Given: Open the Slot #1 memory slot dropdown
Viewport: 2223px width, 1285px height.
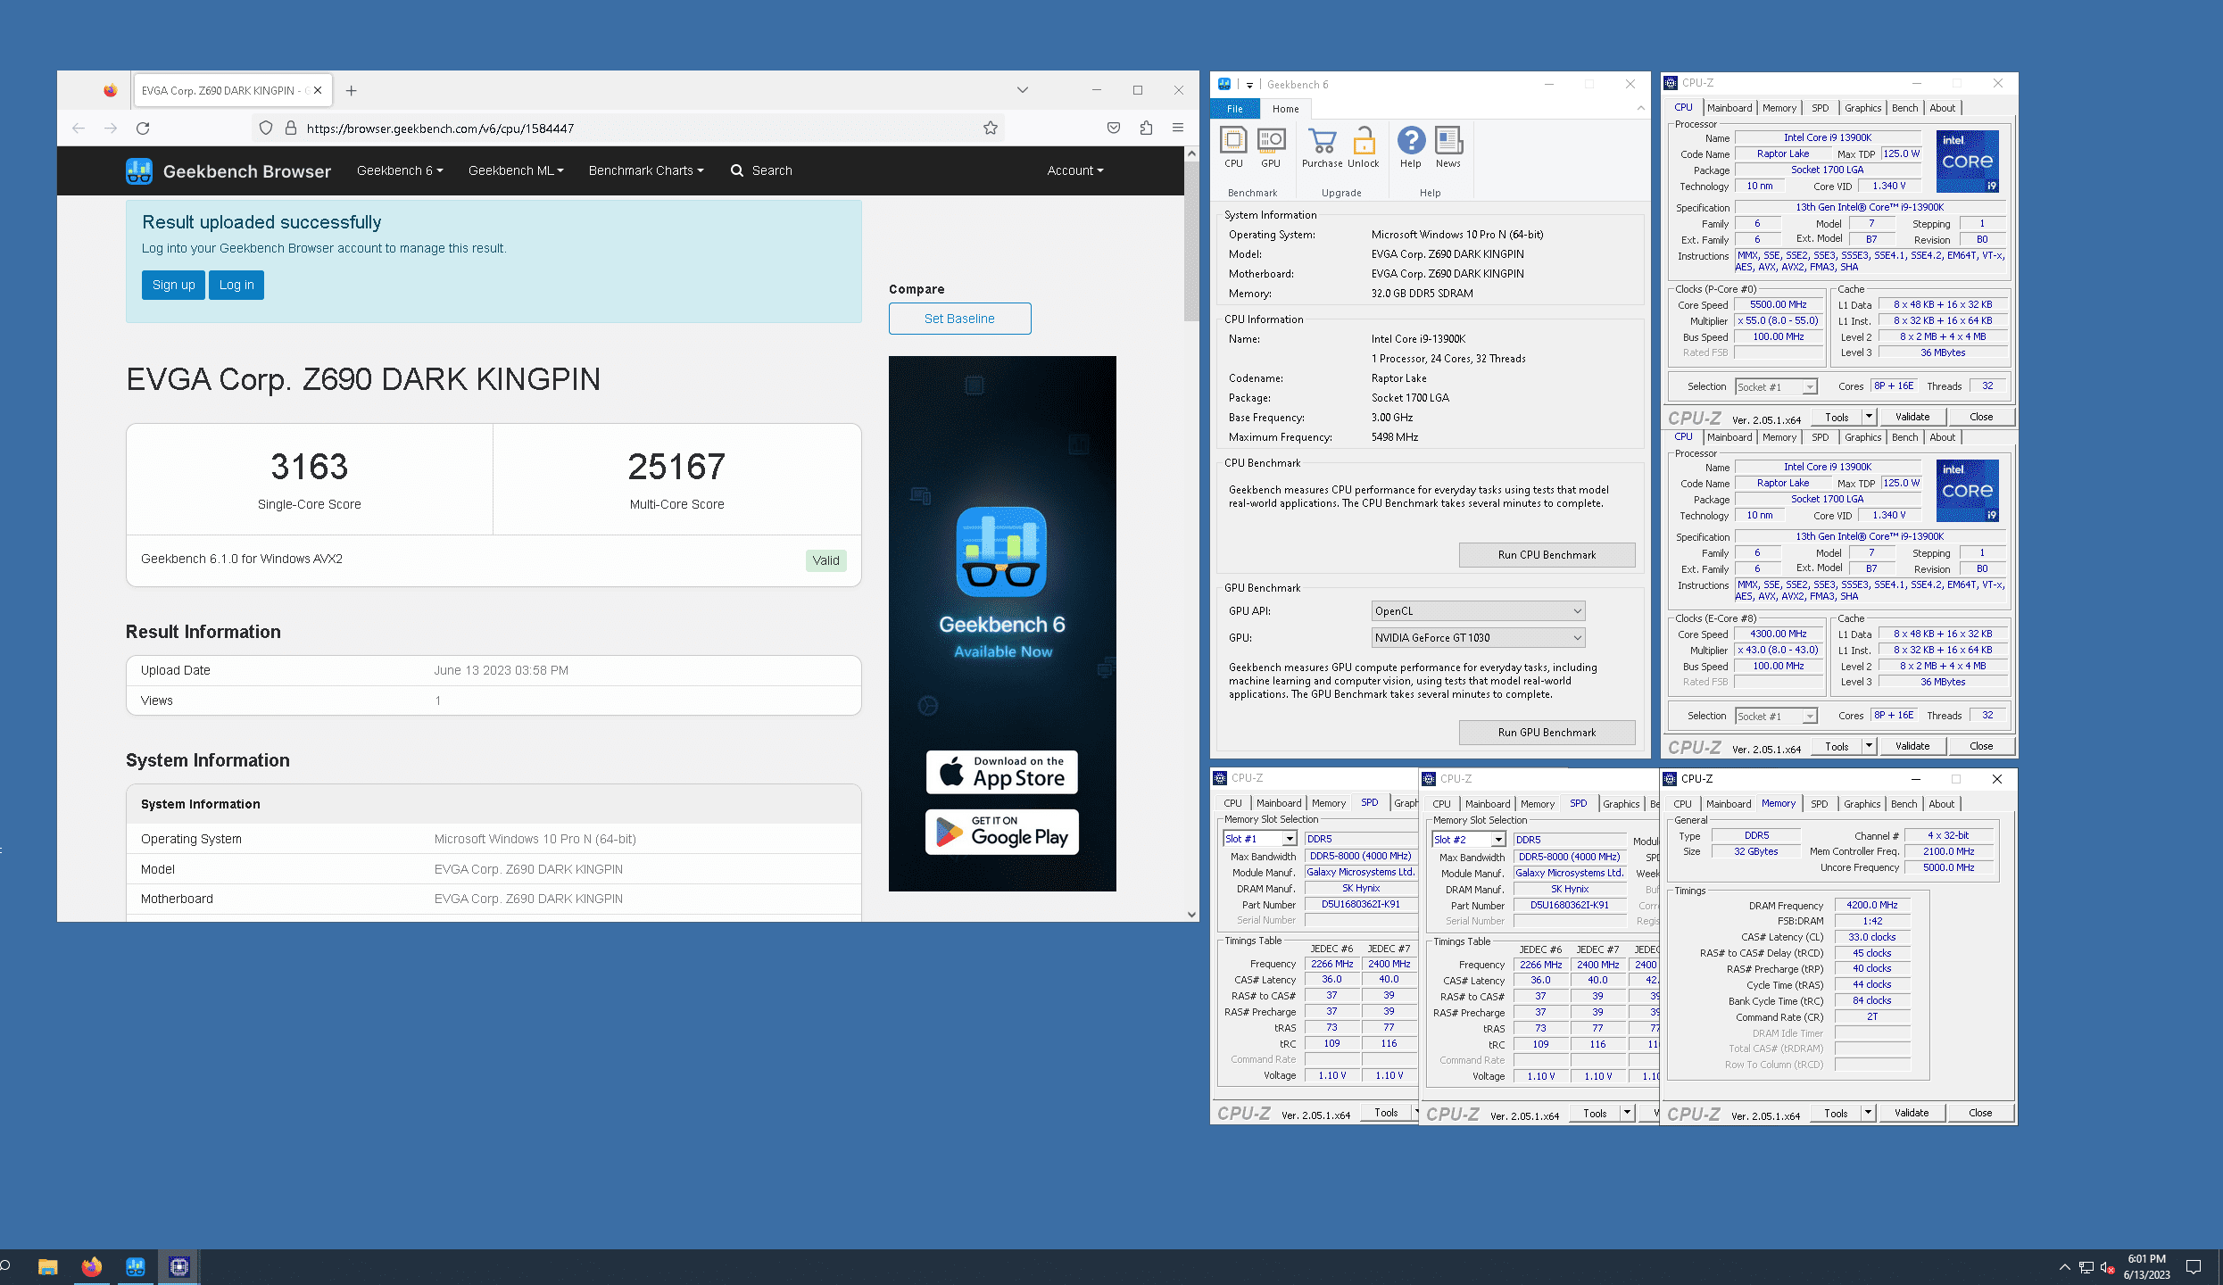Looking at the screenshot, I should [1259, 839].
